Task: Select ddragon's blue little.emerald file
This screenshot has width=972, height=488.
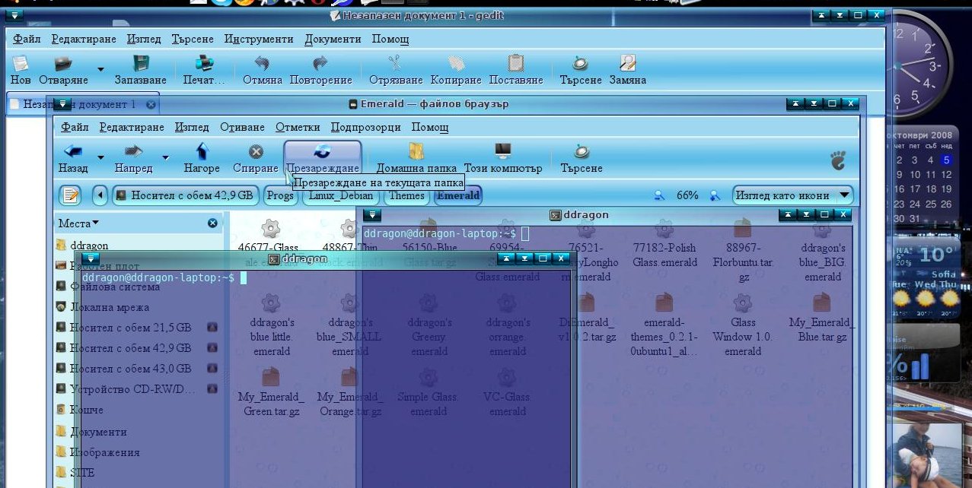Action: (271, 326)
